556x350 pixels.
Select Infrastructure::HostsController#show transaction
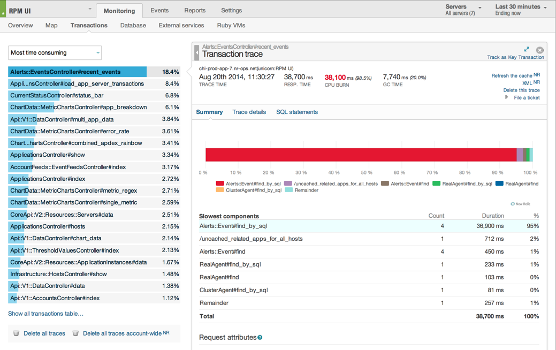point(94,274)
